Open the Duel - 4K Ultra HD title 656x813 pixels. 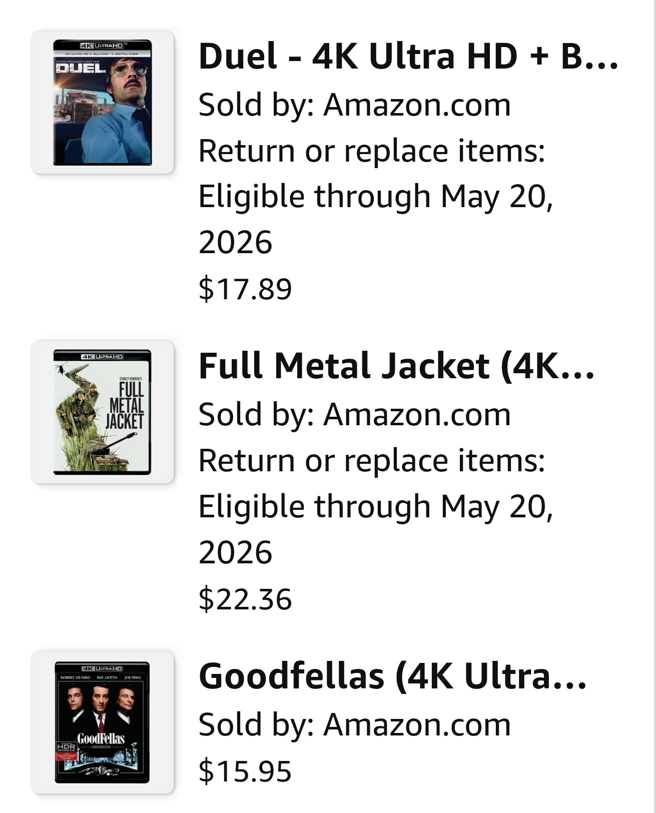coord(408,56)
